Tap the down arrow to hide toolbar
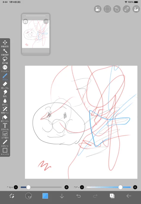Screen dimensions: 141x204 [62, 196]
